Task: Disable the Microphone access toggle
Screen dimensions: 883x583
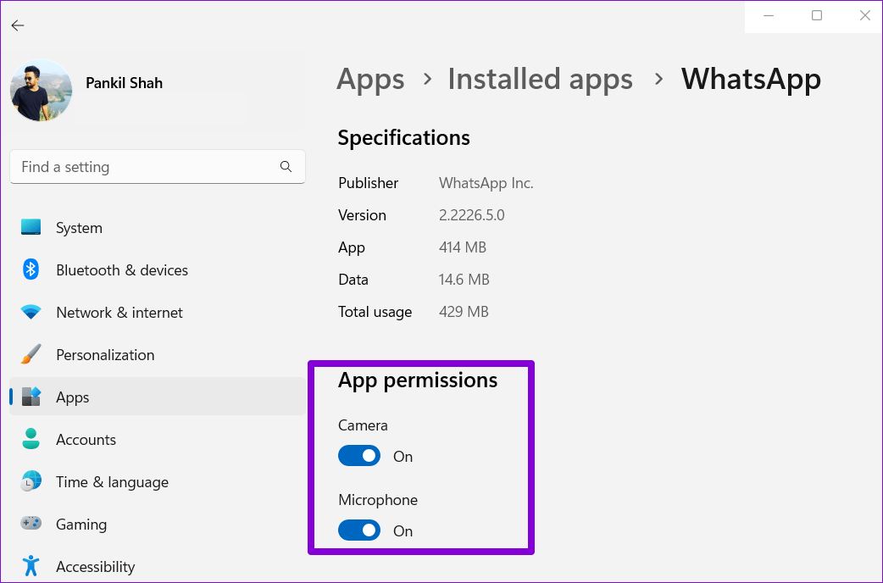Action: (x=359, y=530)
